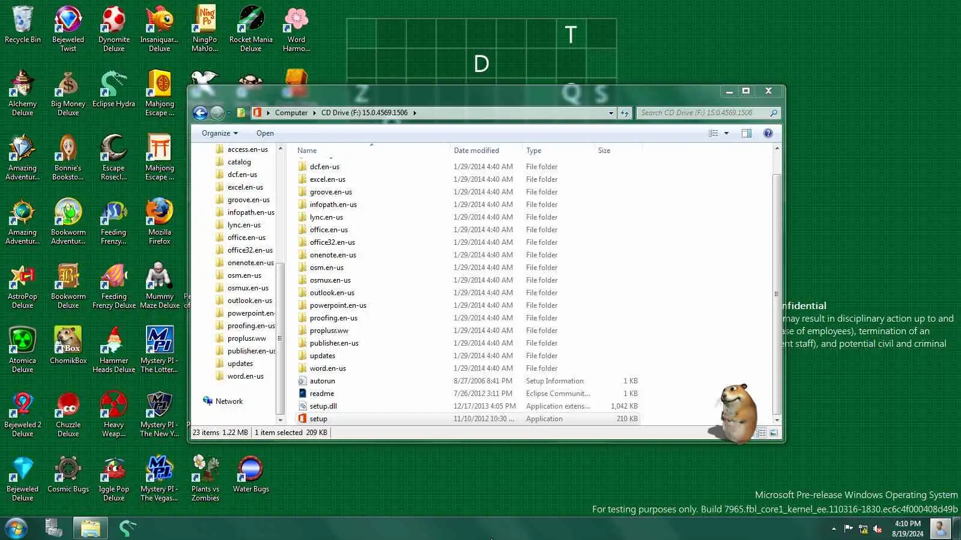Click the Eclipse Hydra desktop icon
The image size is (961, 540).
114,89
